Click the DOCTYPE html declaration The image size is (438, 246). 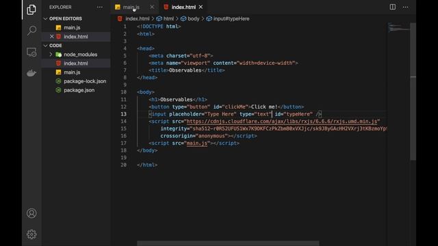[x=159, y=27]
